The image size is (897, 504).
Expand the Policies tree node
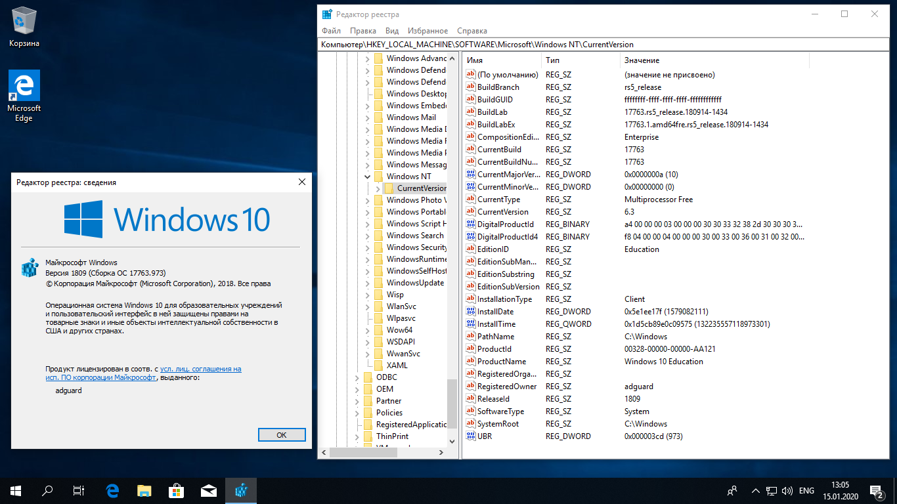click(x=357, y=413)
